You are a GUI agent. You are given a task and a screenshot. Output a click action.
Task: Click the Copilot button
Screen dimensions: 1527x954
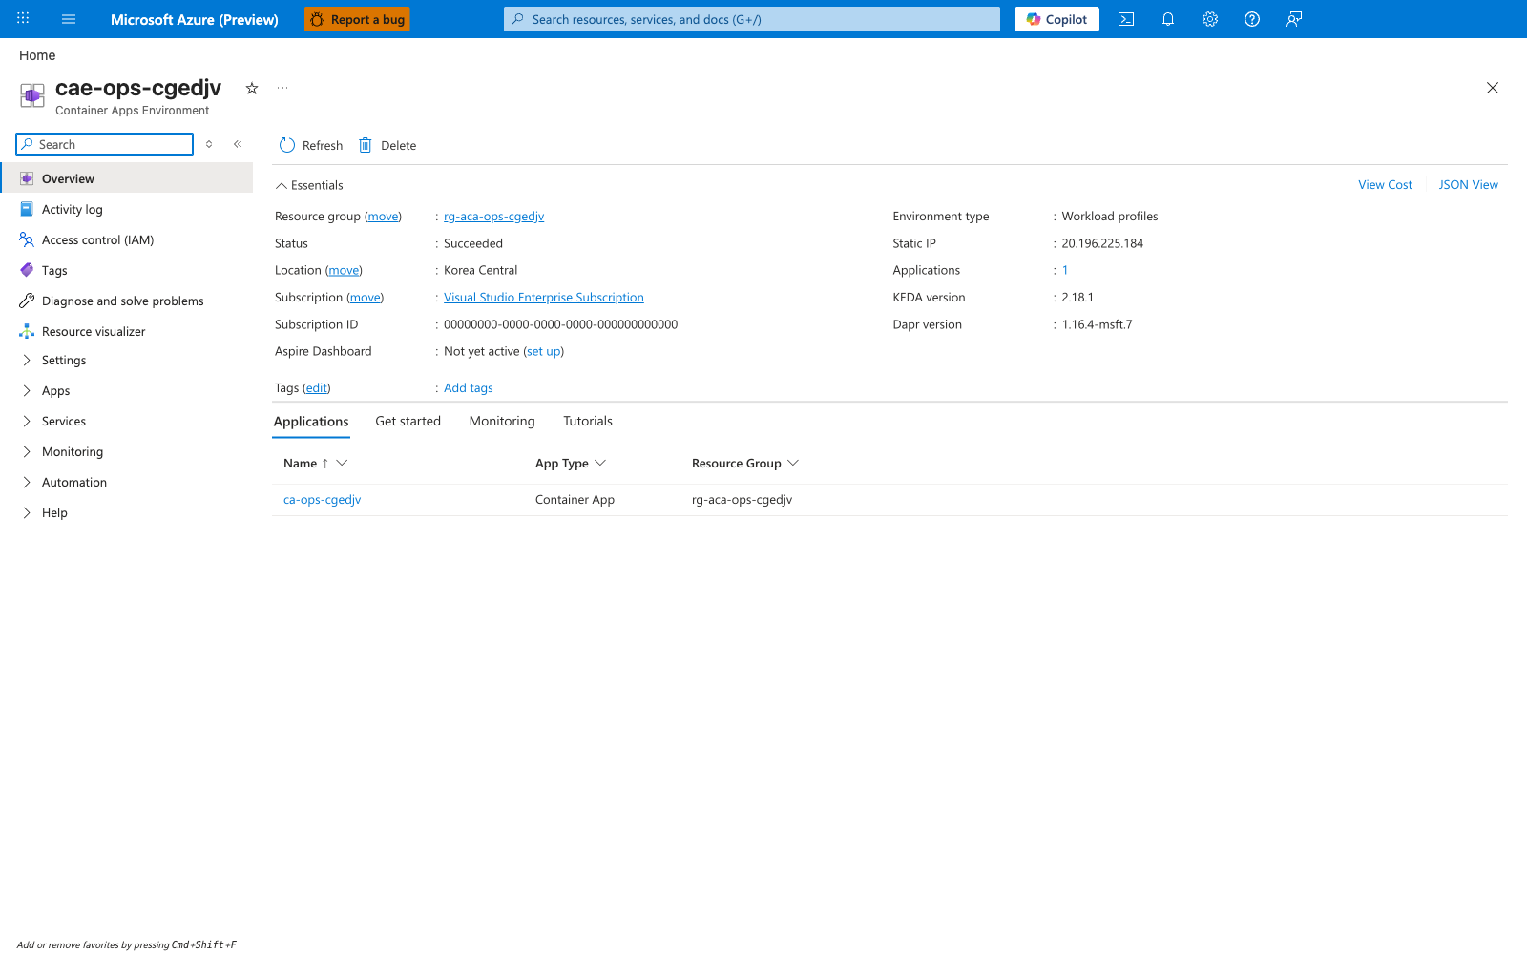coord(1056,19)
